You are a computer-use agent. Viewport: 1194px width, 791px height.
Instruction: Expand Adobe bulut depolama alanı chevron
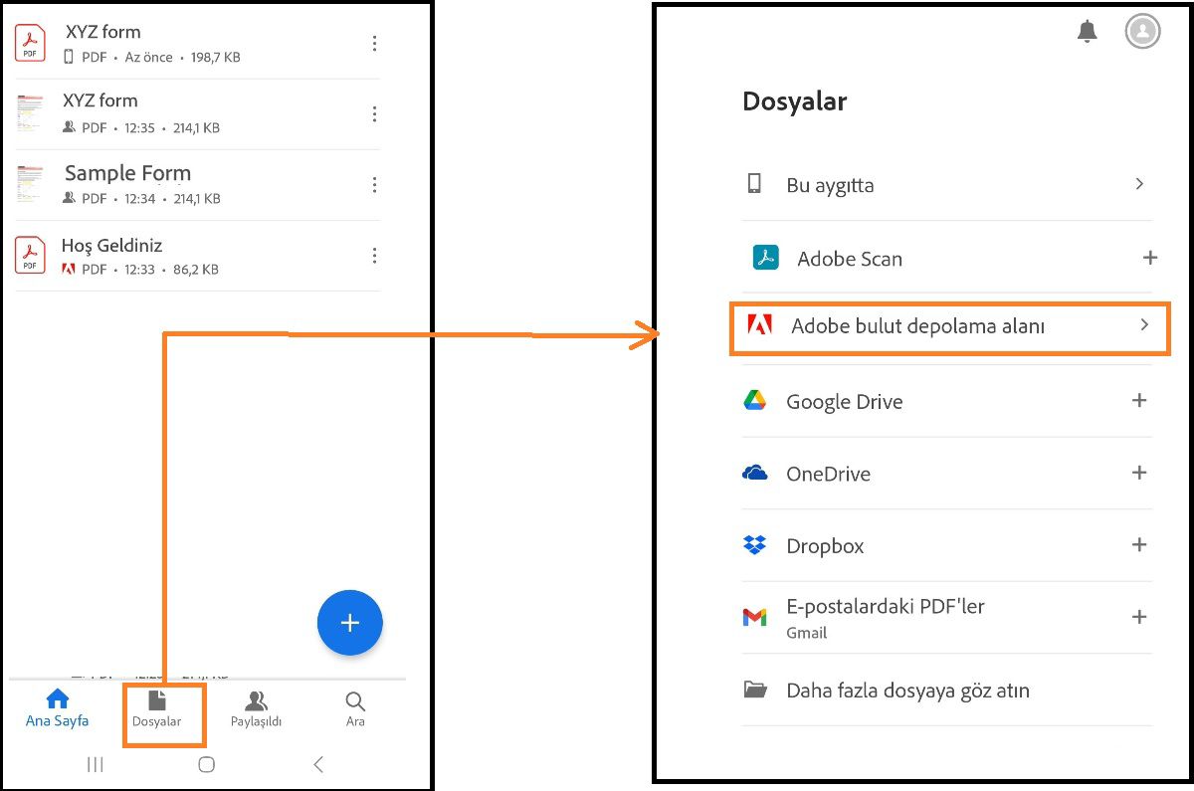pos(1144,324)
